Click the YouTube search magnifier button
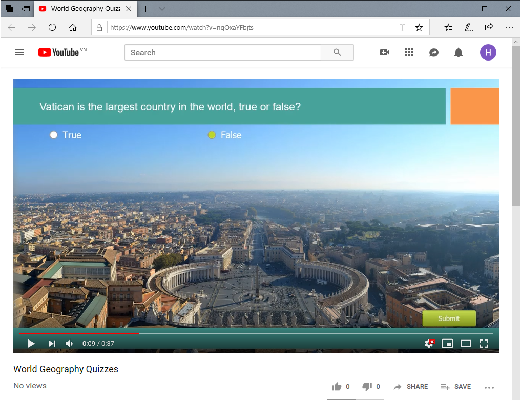The height and width of the screenshot is (400, 521). [x=337, y=52]
